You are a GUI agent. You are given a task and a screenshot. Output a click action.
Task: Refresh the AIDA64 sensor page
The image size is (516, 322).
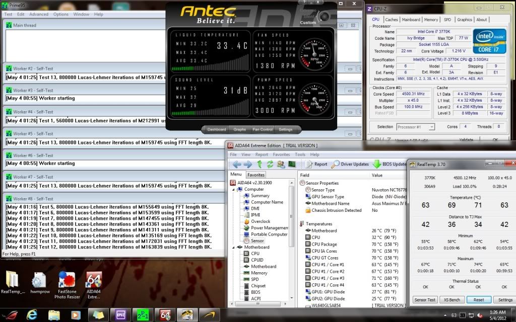(x=270, y=165)
